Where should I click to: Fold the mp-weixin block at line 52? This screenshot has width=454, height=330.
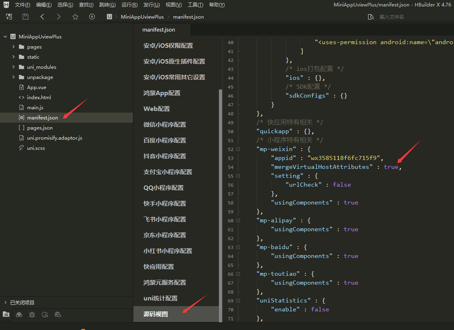click(x=238, y=149)
